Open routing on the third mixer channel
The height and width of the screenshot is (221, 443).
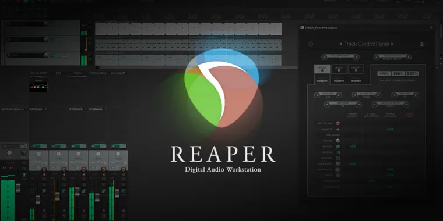[x=83, y=191]
